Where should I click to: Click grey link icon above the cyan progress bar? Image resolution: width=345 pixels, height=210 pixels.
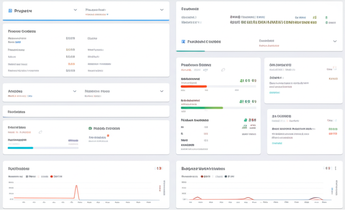[40, 132]
